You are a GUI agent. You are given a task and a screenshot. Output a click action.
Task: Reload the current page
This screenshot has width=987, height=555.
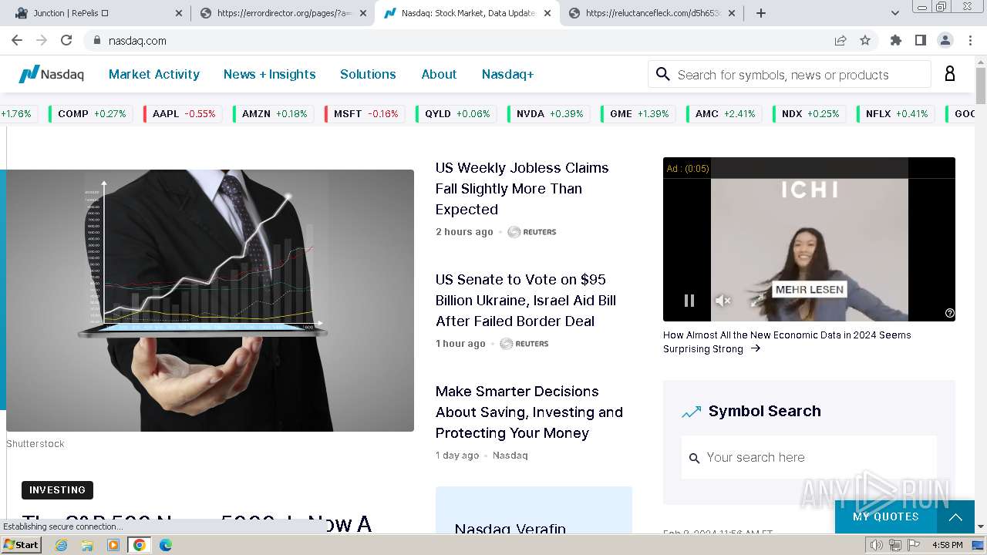click(66, 40)
